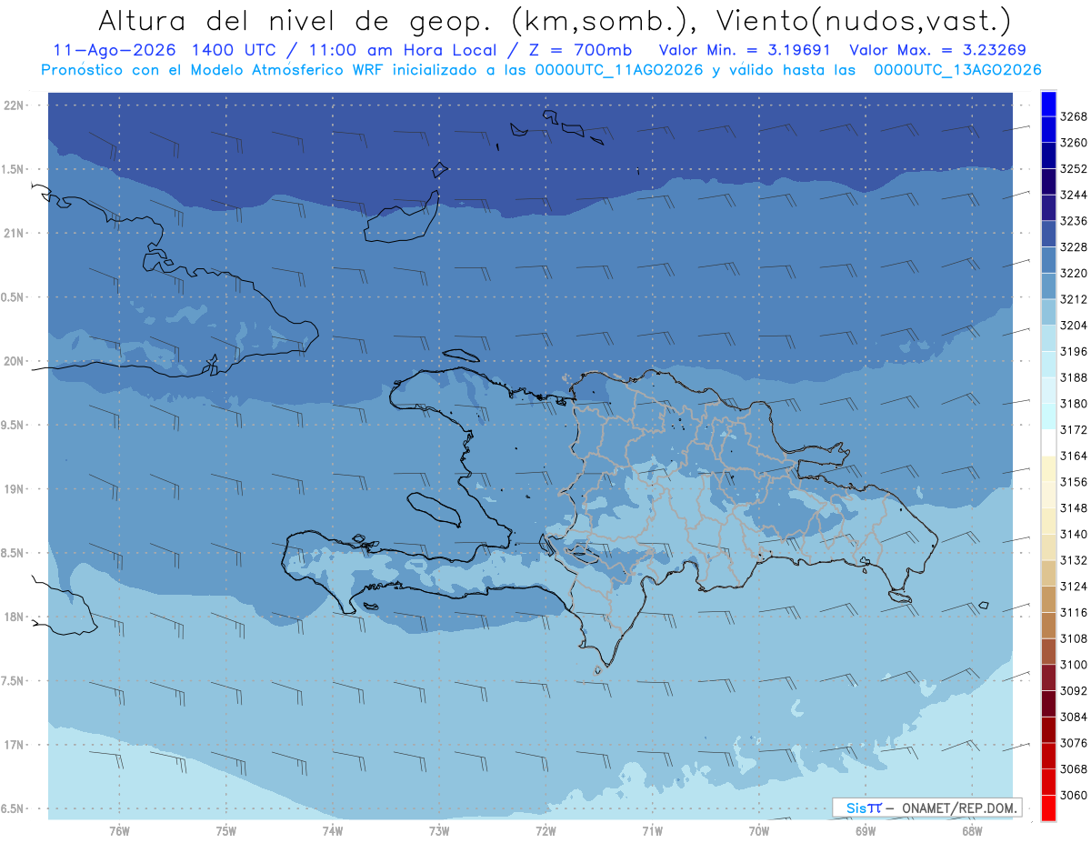Select the 'Valor Min. = 3.19691' text
This screenshot has width=1091, height=843.
coord(746,50)
